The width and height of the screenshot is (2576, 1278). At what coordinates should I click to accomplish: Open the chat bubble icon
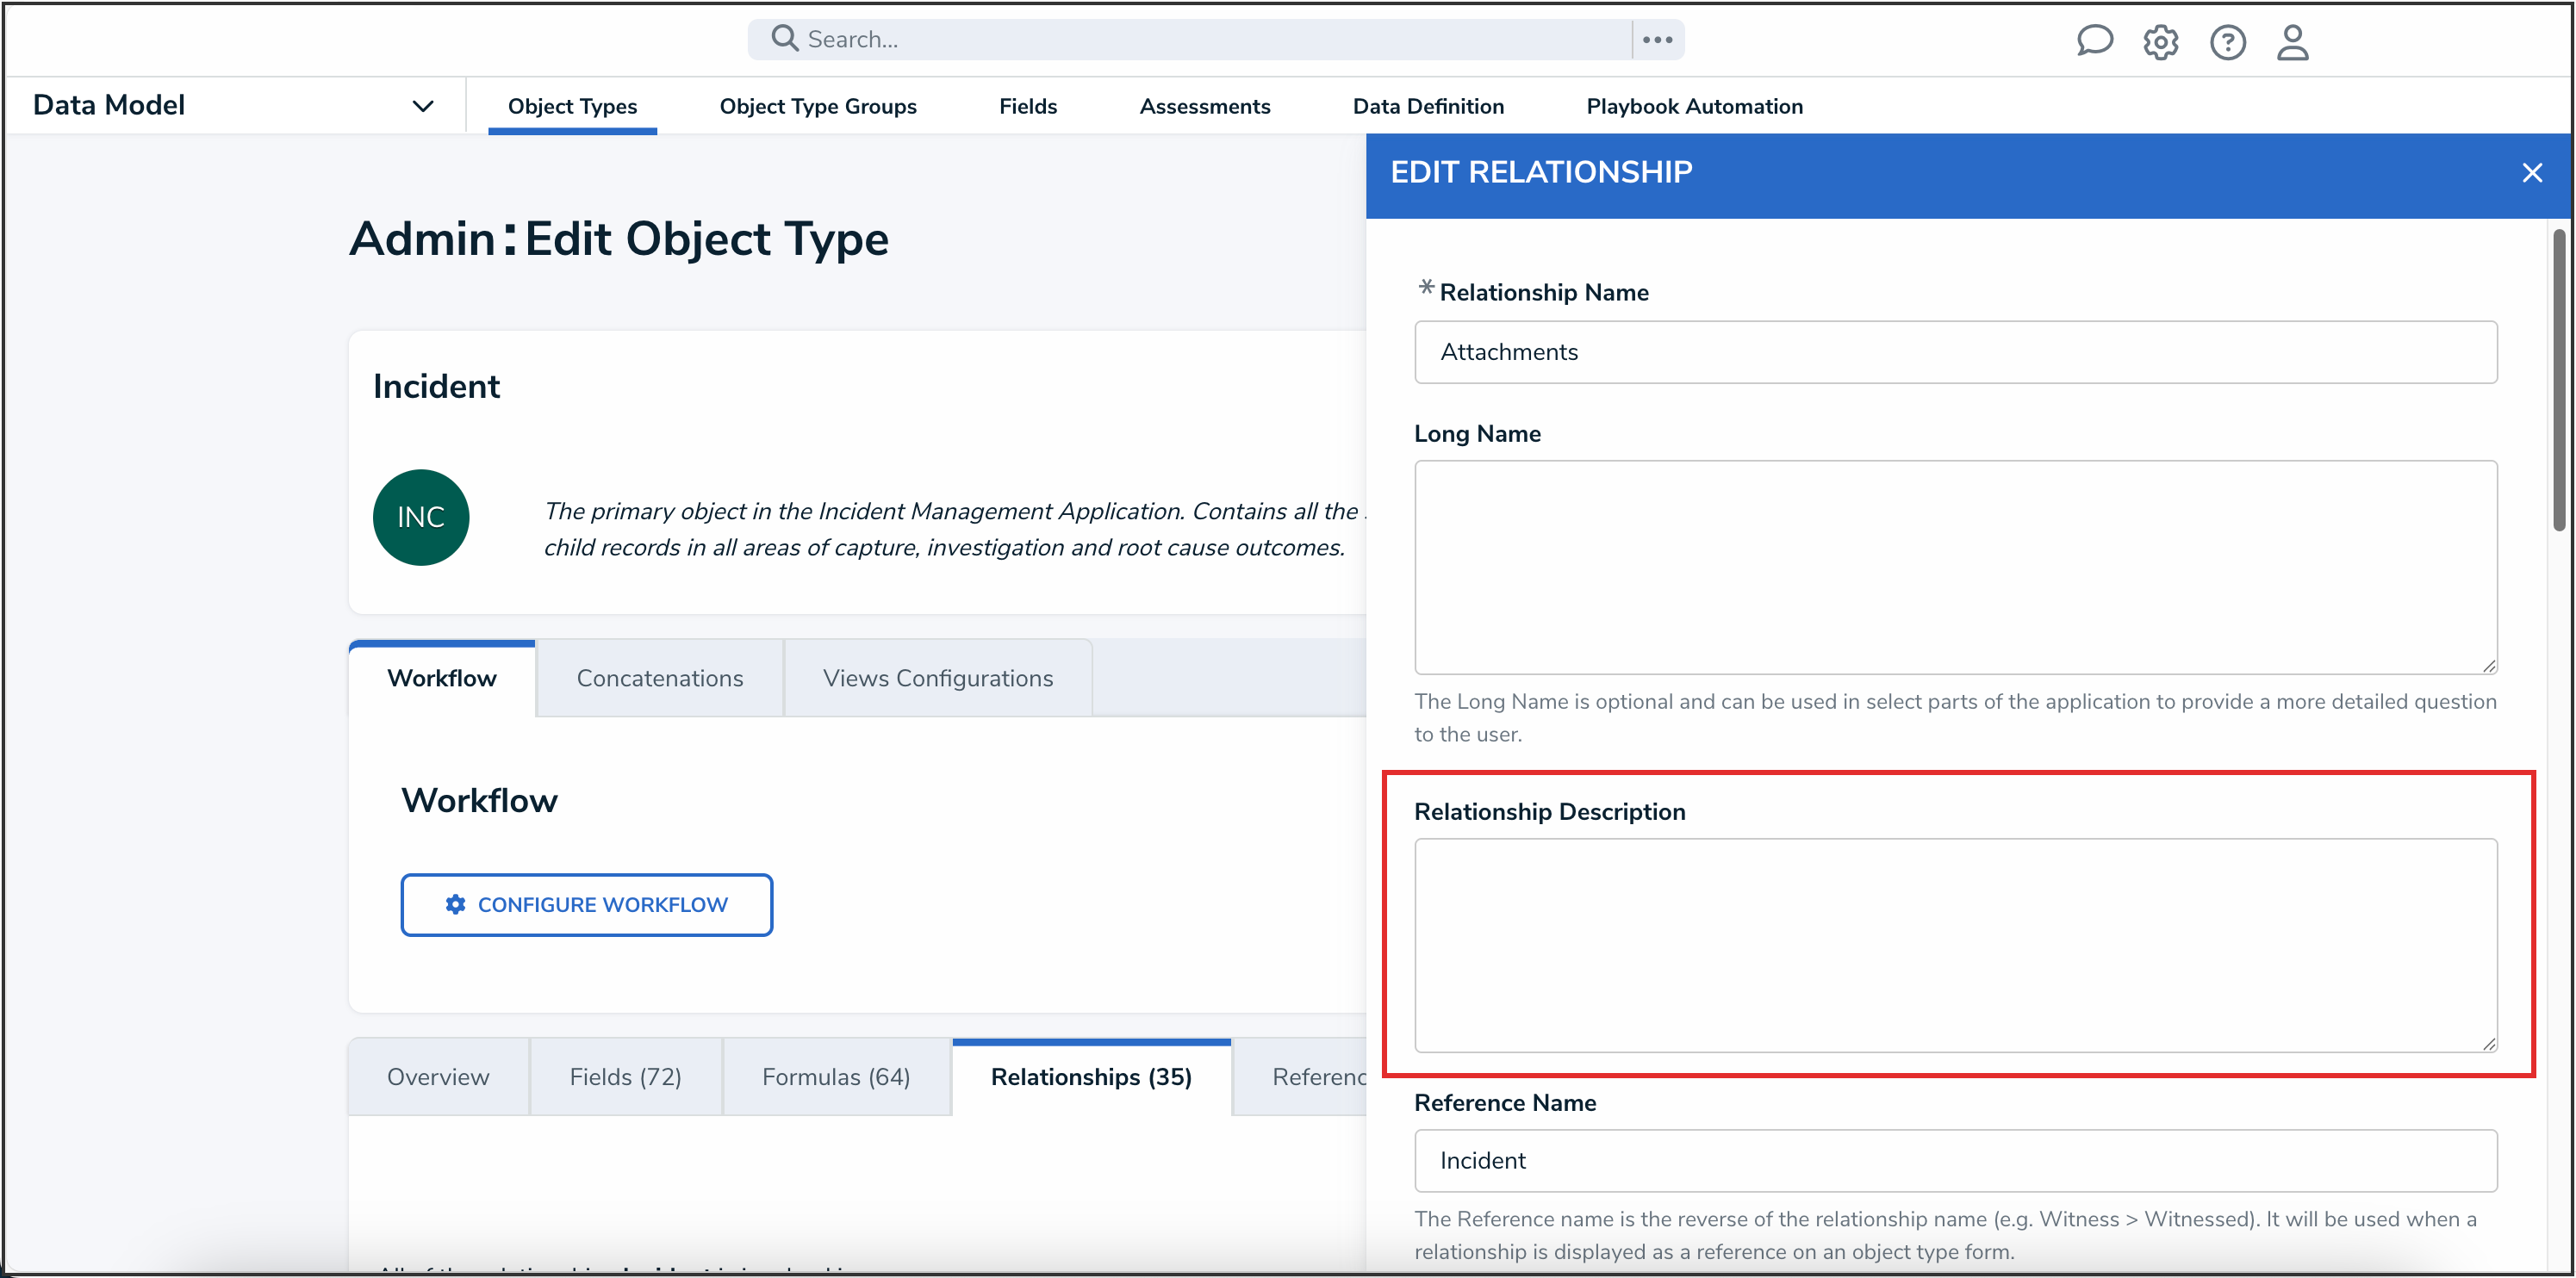(x=2094, y=42)
